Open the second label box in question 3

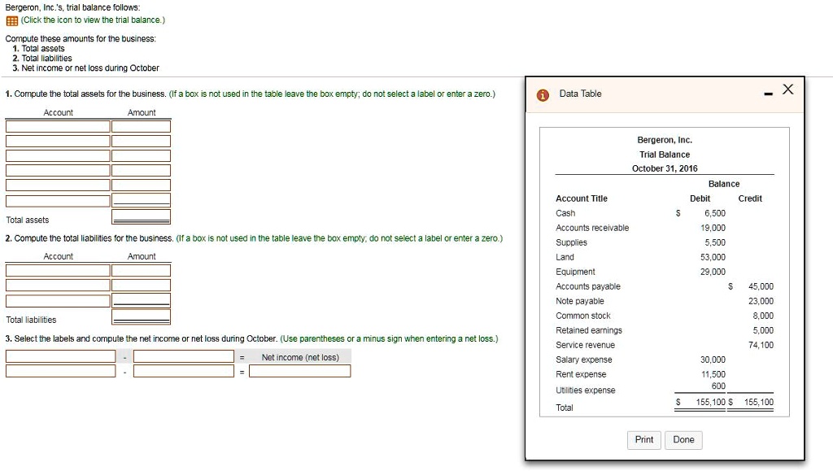point(59,371)
